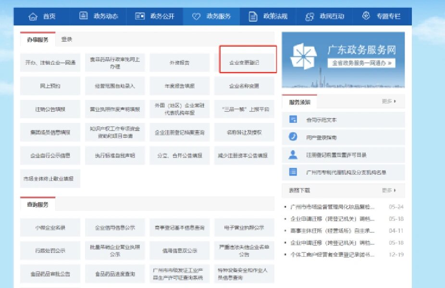Click the 政务公开 ID-card icon
Image resolution: width=445 pixels, height=288 pixels.
pos(140,16)
